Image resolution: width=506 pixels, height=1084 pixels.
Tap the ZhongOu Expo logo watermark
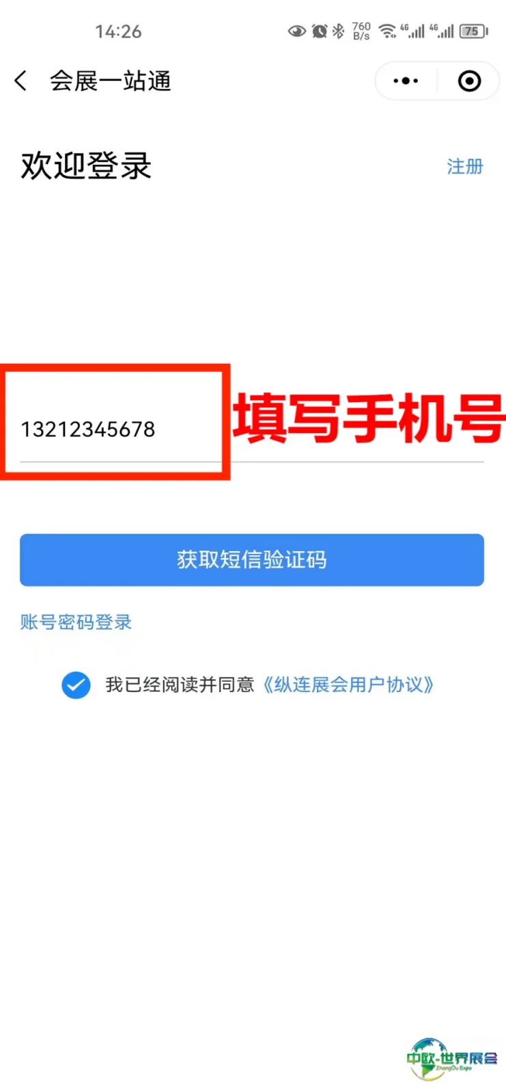[x=452, y=1058]
